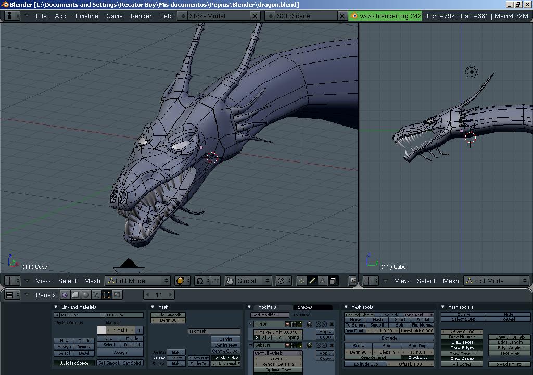Viewport: 533px width, 375px height.
Task: Select vertex select mode icon in 3D header
Action: (x=301, y=281)
